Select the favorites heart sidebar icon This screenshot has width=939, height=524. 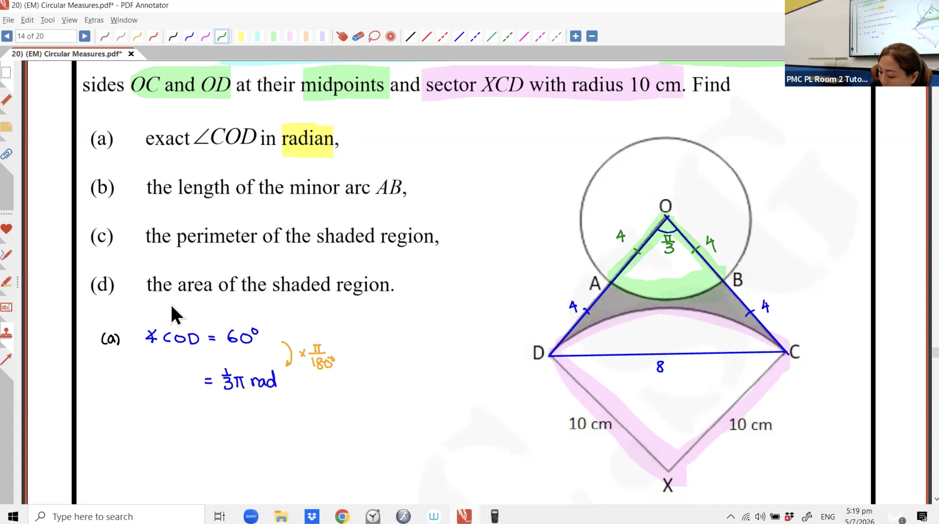pos(6,229)
